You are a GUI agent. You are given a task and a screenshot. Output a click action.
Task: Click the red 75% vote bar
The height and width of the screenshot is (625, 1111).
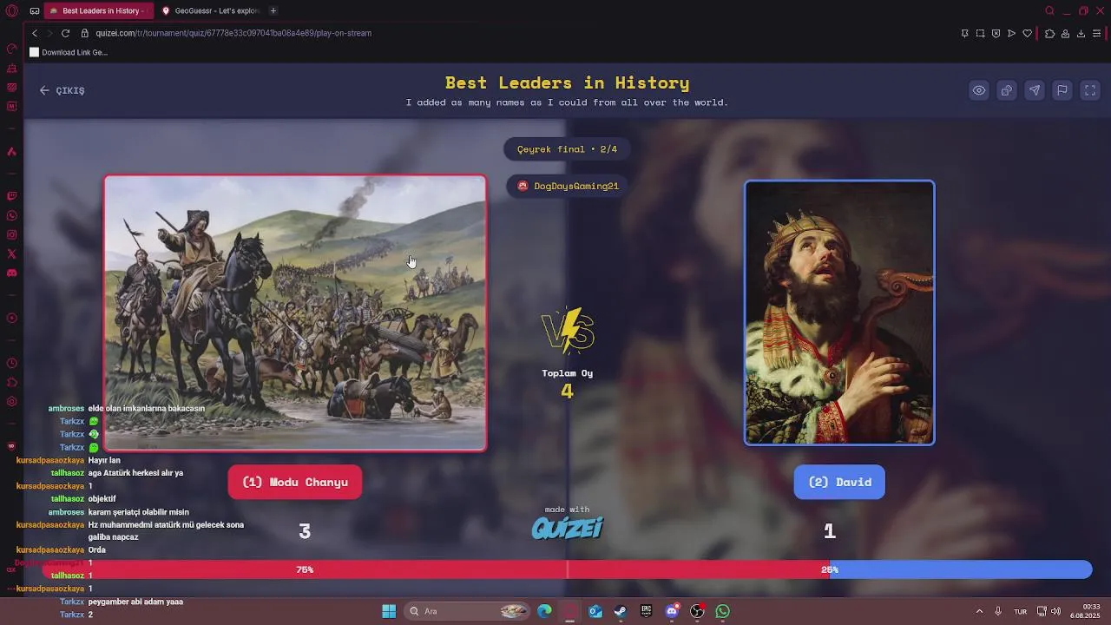[435, 569]
